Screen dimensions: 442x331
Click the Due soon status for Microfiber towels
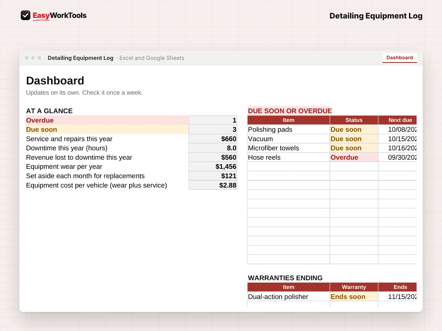pos(354,148)
